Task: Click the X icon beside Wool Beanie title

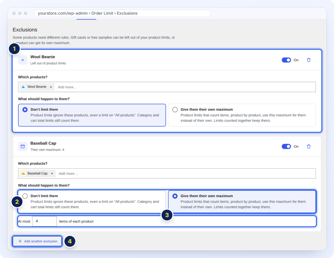Action: (x=23, y=60)
